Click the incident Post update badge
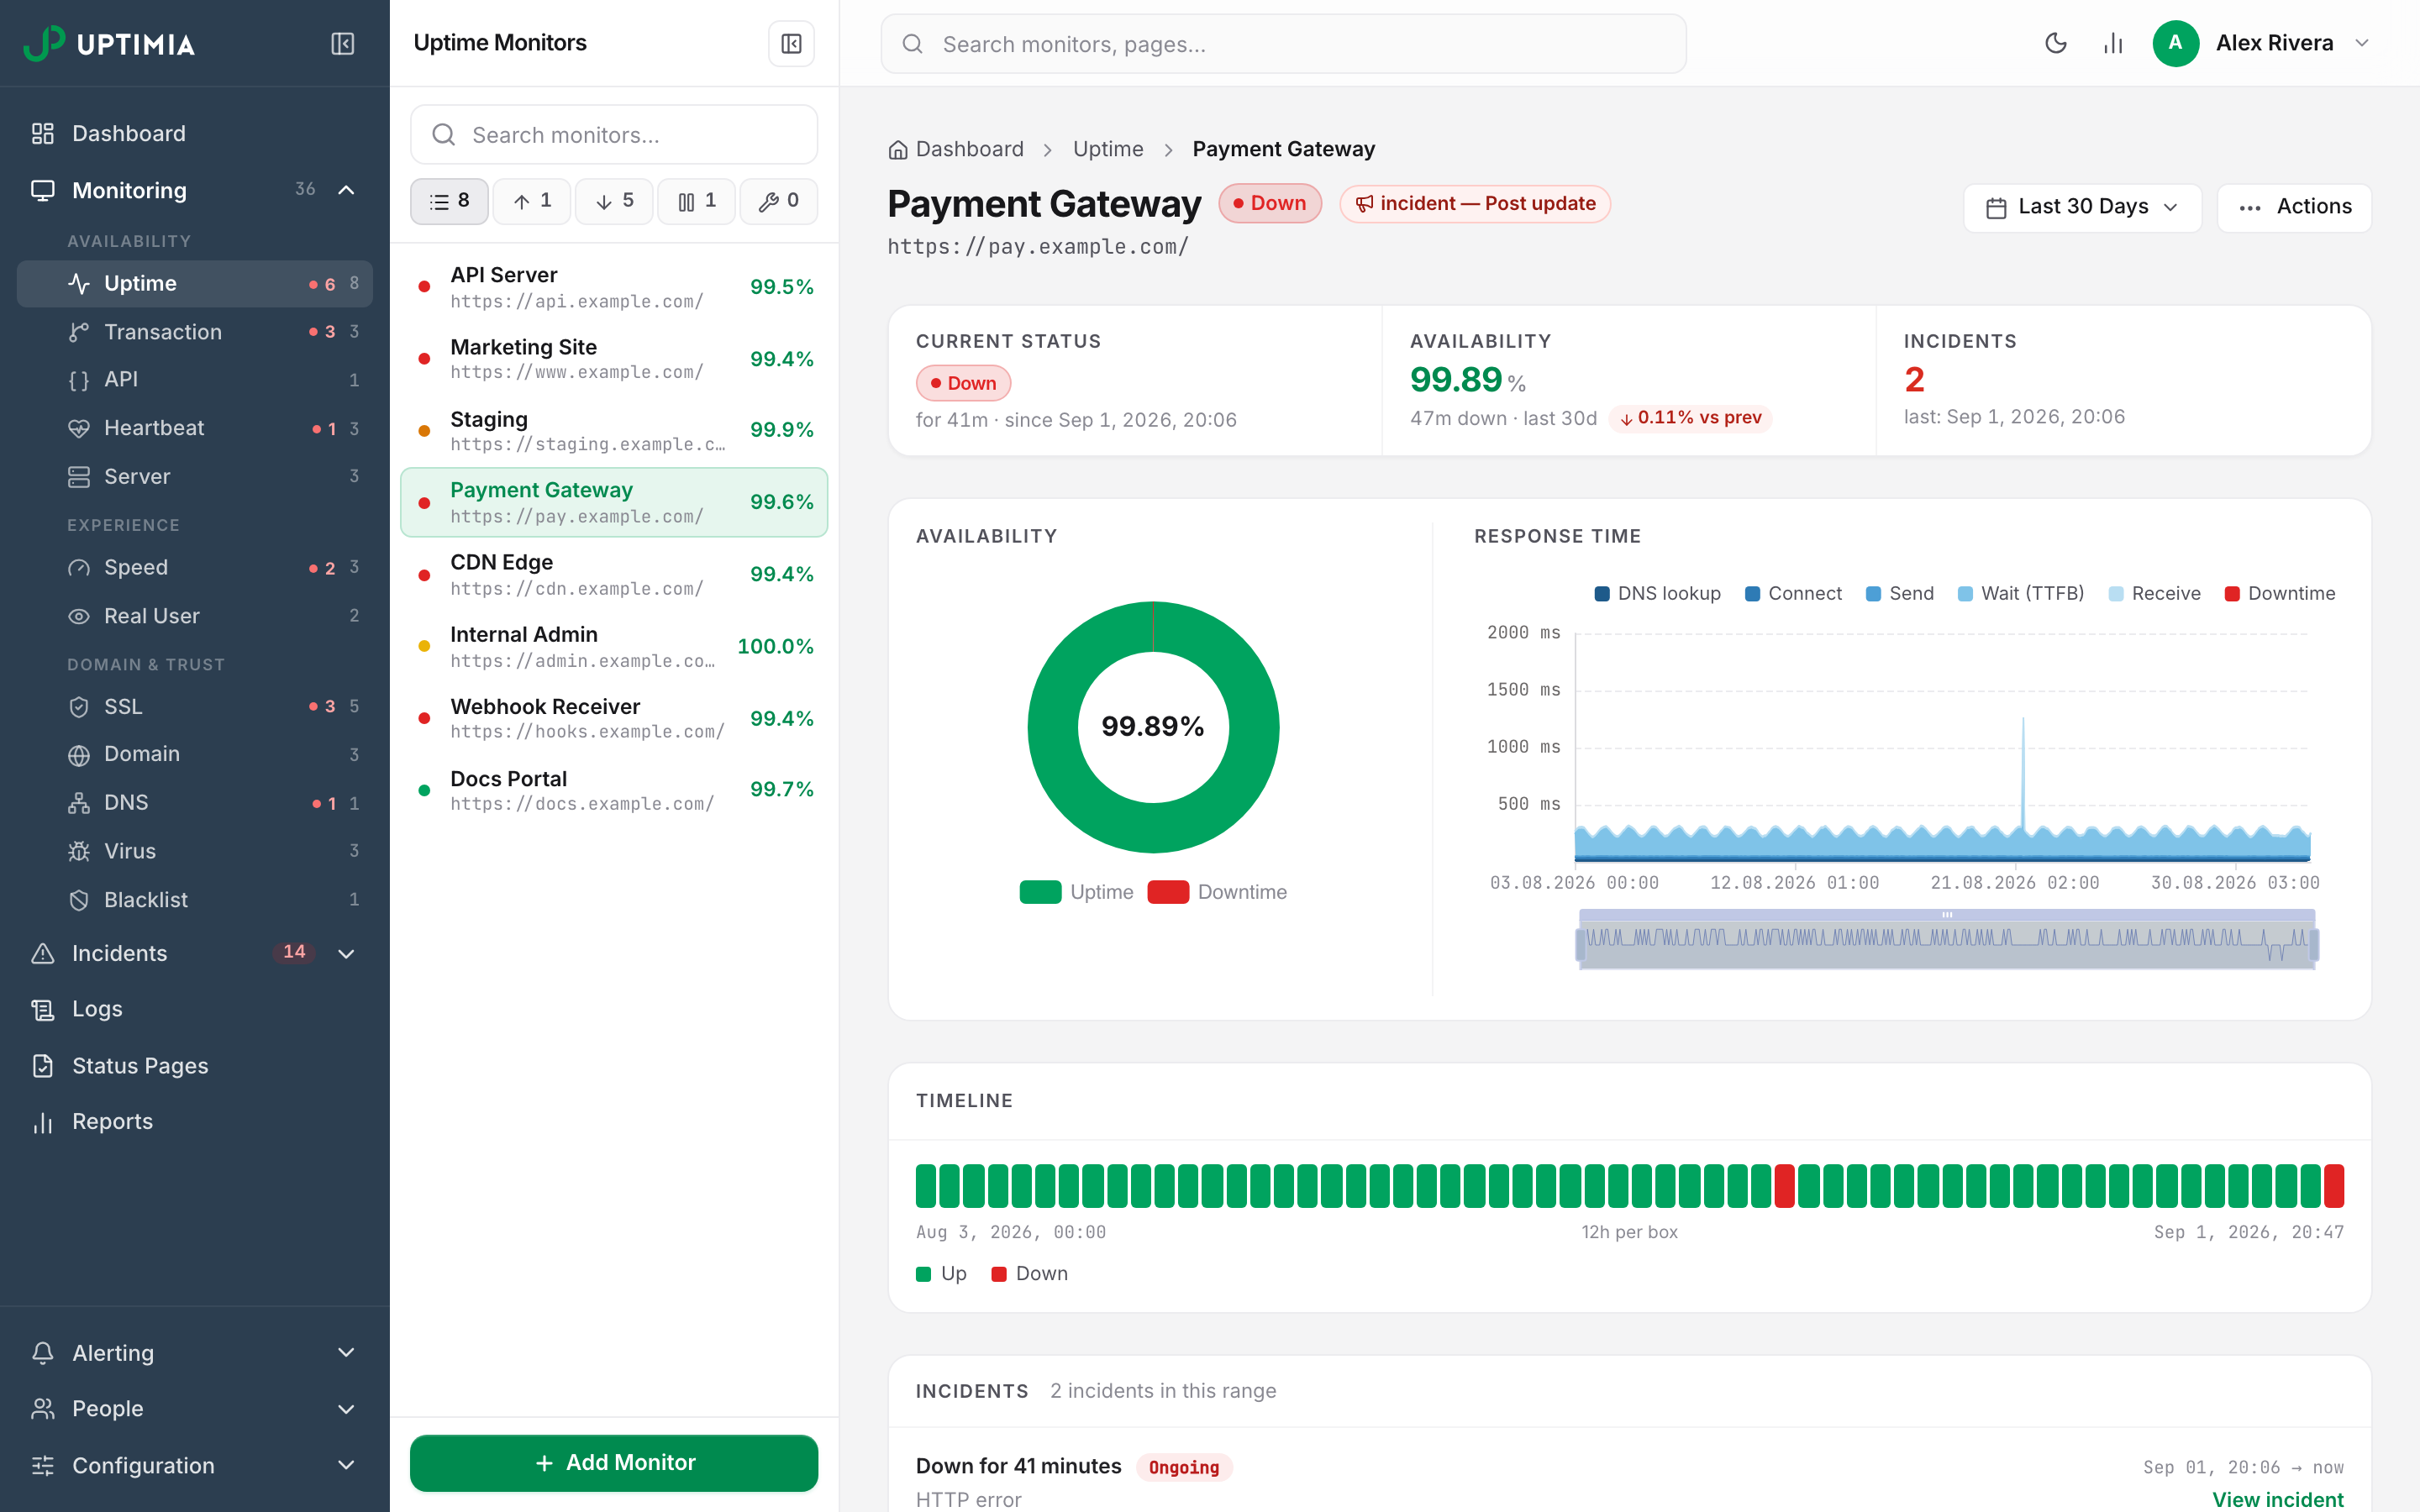2420x1512 pixels. pyautogui.click(x=1475, y=204)
